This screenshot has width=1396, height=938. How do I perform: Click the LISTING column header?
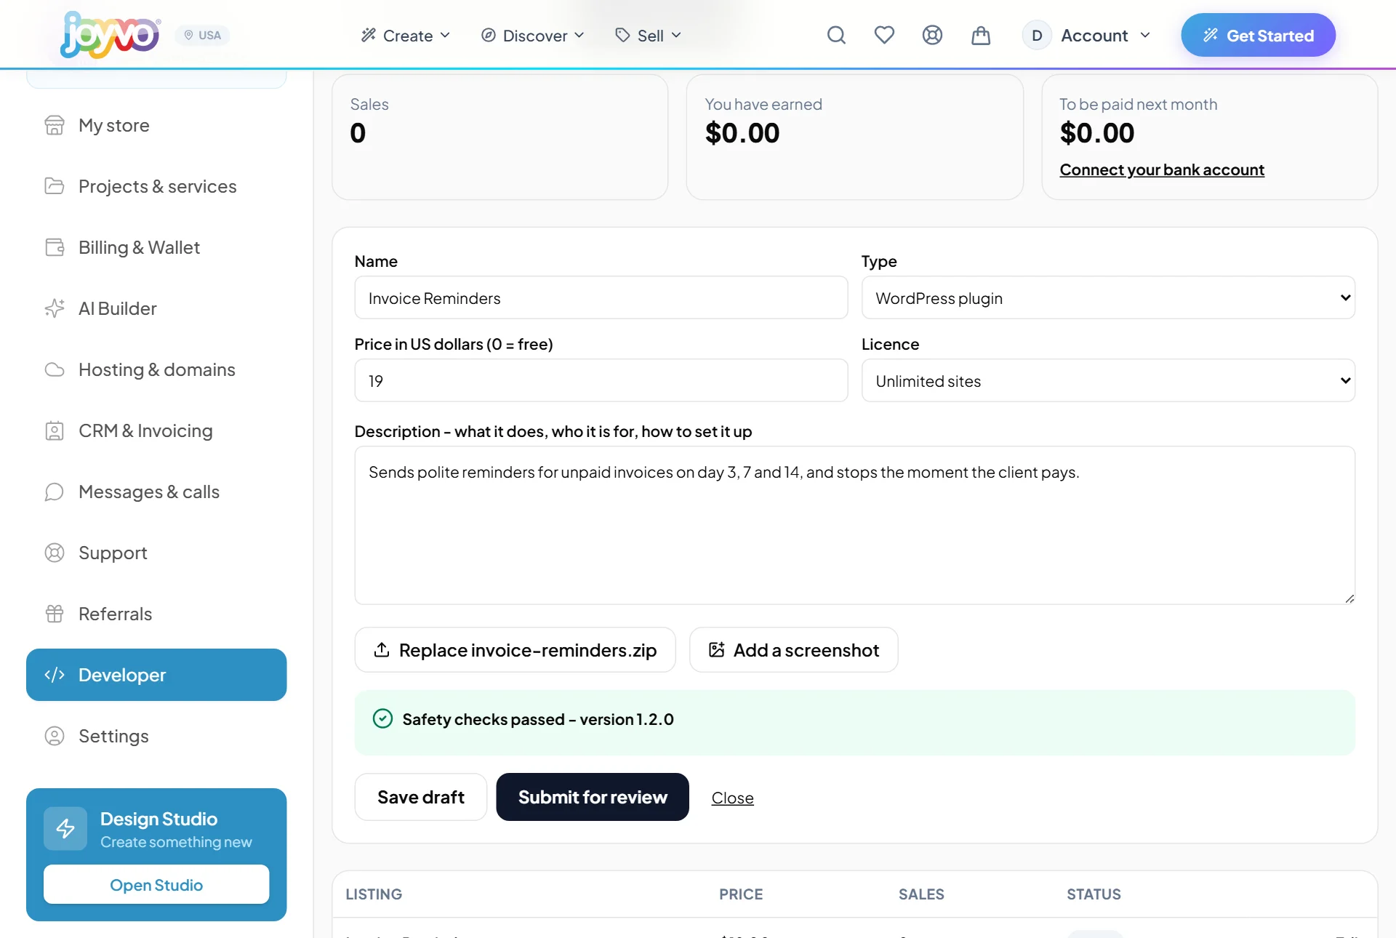pyautogui.click(x=374, y=894)
